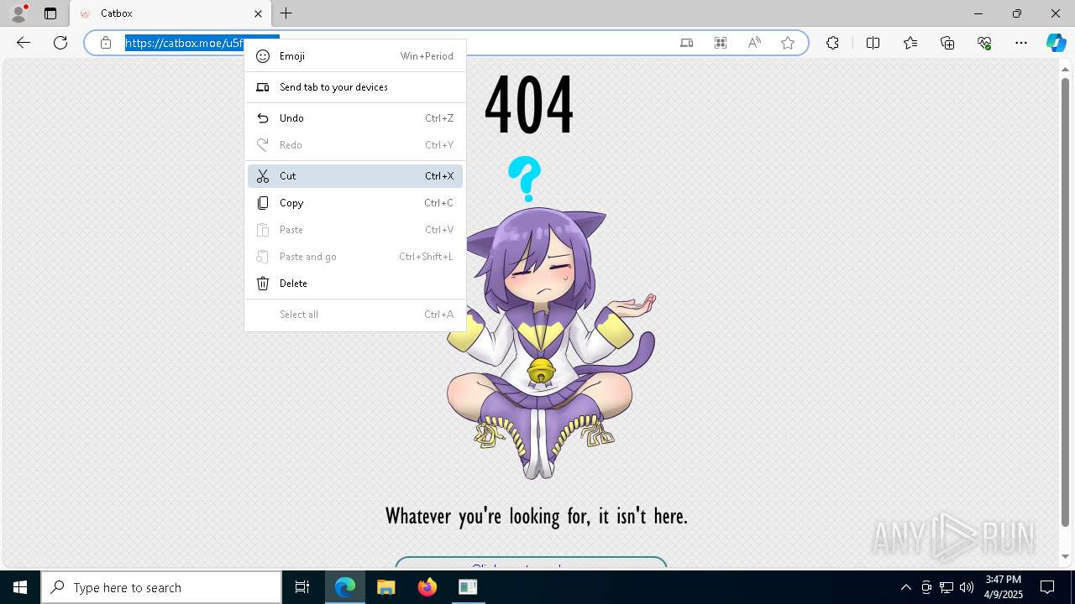Viewport: 1075px width, 604px height.
Task: Open the tab actions menu icon
Action: coord(50,13)
